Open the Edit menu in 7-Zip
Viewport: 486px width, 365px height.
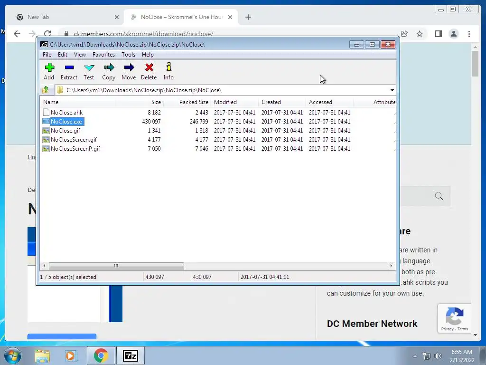pos(63,55)
